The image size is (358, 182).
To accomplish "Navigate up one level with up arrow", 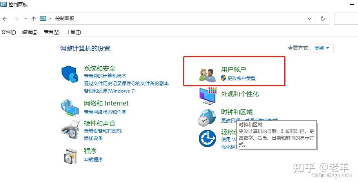I will tap(34, 19).
